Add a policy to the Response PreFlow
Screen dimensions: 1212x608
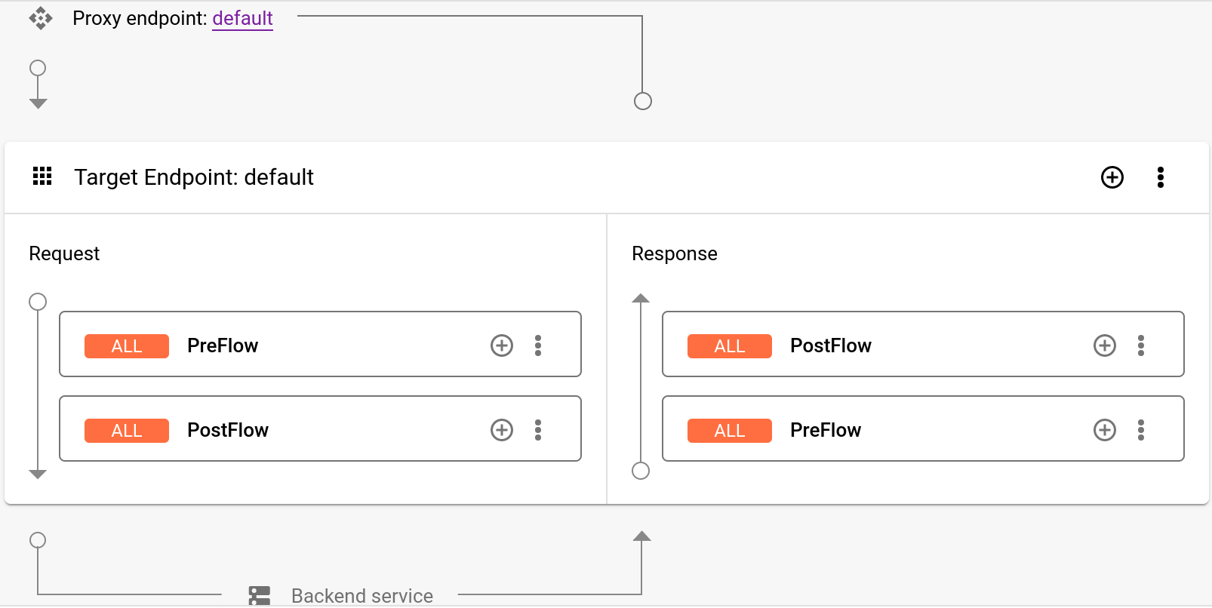(1104, 429)
